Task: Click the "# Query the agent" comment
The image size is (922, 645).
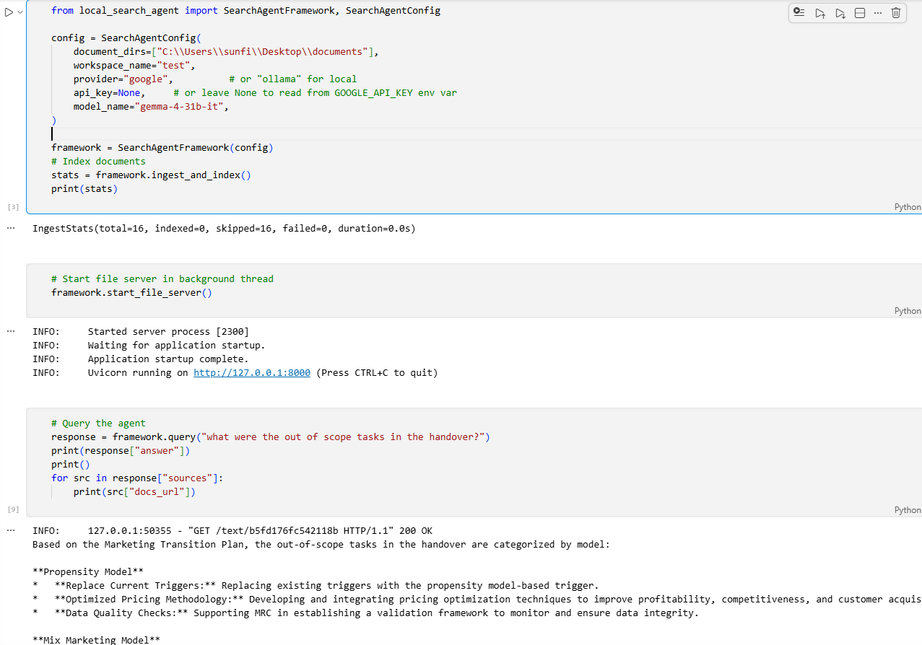Action: point(98,423)
